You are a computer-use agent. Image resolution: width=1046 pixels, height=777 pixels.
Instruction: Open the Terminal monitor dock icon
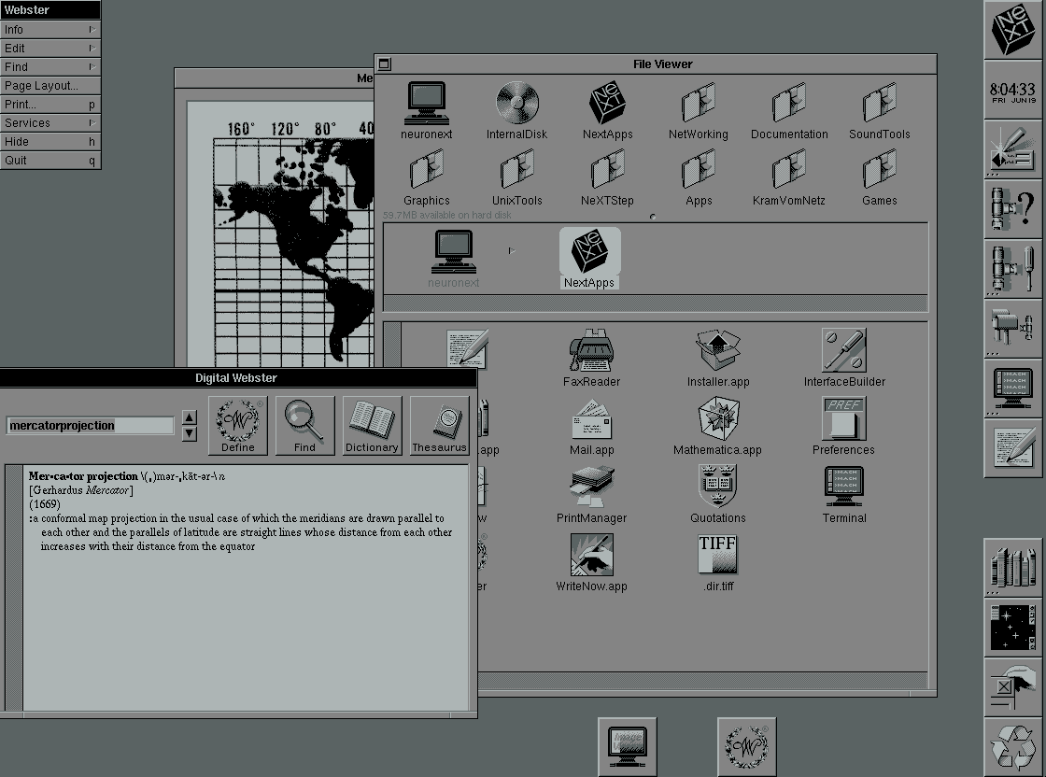pyautogui.click(x=1012, y=387)
